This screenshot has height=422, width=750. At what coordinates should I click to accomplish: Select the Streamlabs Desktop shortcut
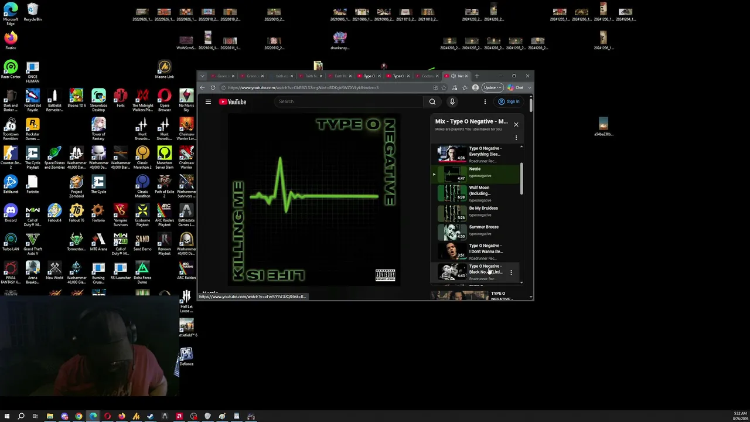tap(98, 101)
